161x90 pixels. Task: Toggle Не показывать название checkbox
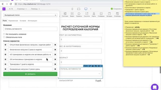click(4, 34)
